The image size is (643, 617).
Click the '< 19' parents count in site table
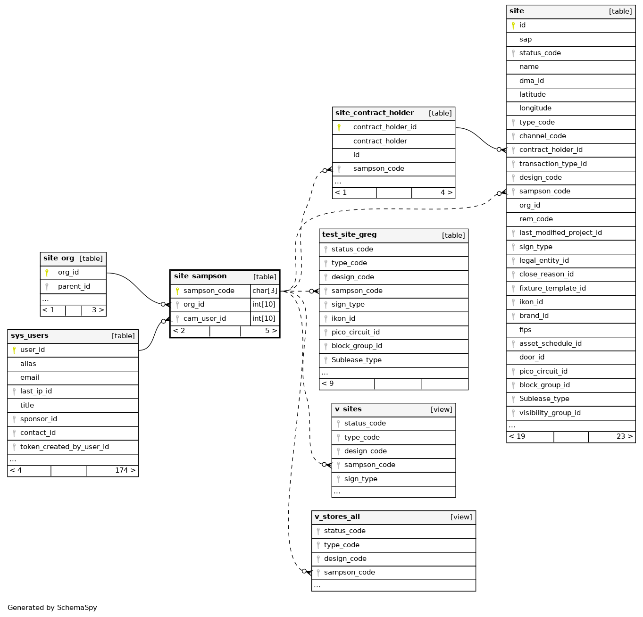tap(518, 437)
